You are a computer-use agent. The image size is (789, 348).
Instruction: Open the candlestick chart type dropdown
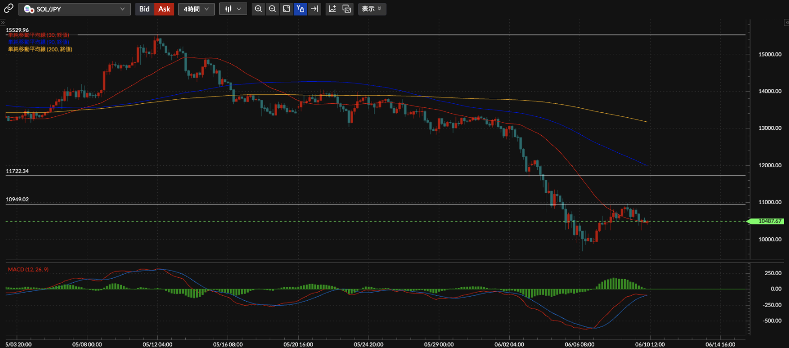pos(233,9)
